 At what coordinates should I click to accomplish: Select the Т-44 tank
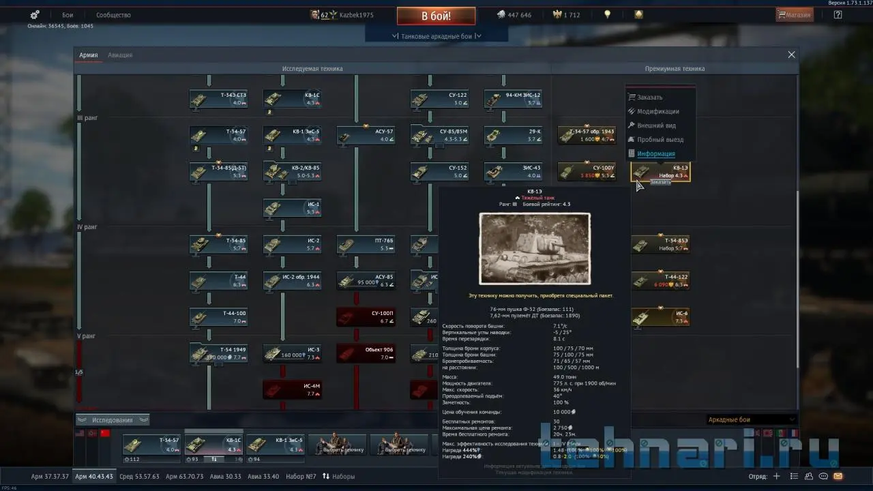(x=218, y=280)
